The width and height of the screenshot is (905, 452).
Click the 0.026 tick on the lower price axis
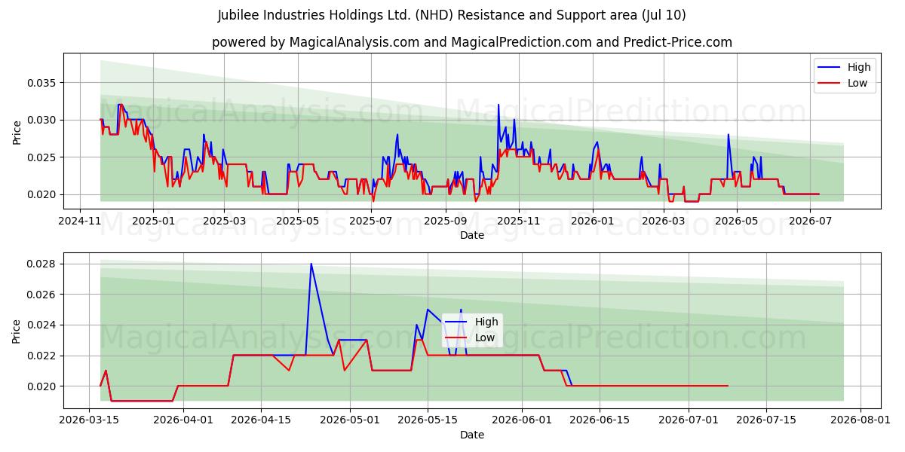41,294
